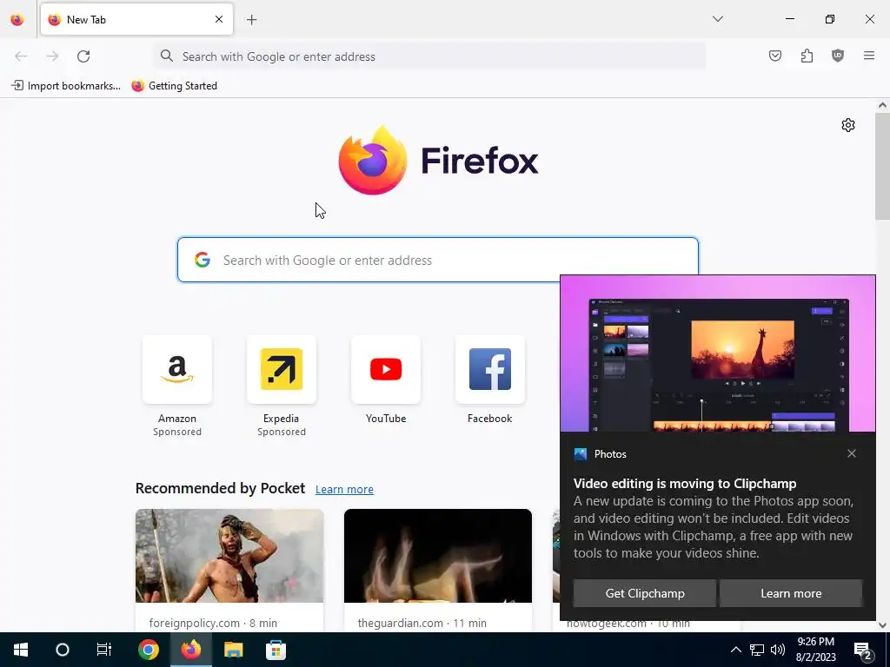890x667 pixels.
Task: Launch Google Chrome from taskbar
Action: pyautogui.click(x=148, y=650)
